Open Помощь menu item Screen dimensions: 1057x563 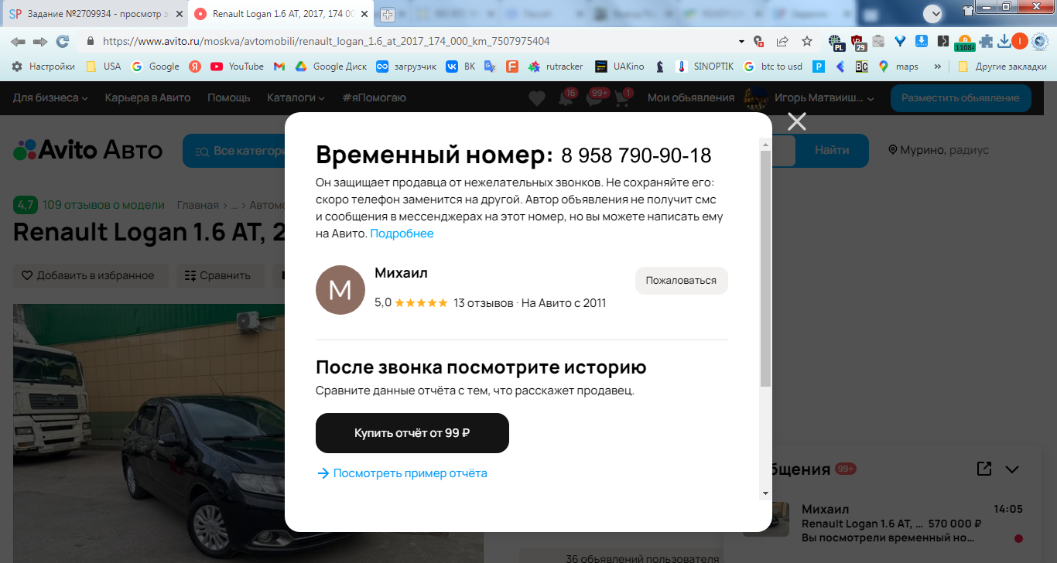[x=228, y=97]
